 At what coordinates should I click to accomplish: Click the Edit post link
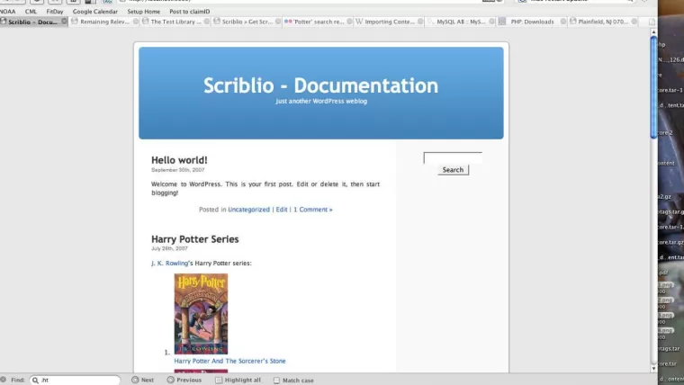(x=282, y=210)
